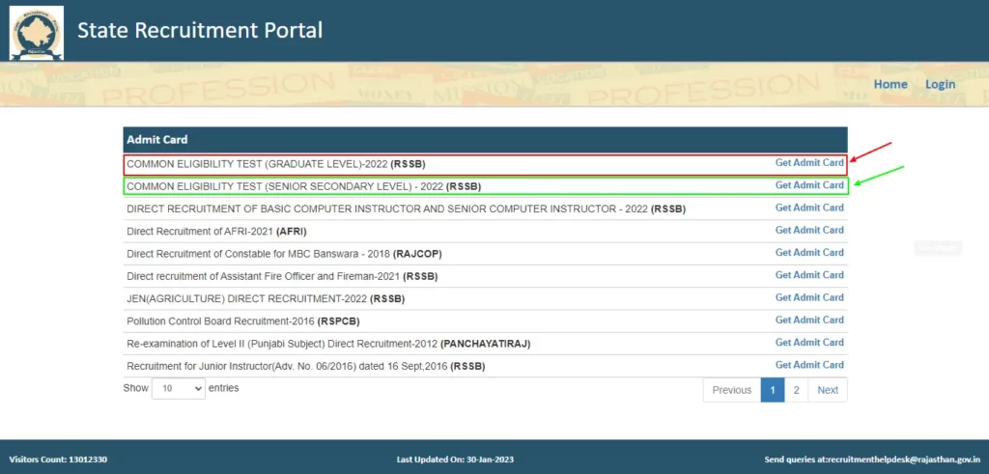The image size is (989, 474).
Task: Select Constable for MBC Banswara - 2018 text
Action: (285, 254)
